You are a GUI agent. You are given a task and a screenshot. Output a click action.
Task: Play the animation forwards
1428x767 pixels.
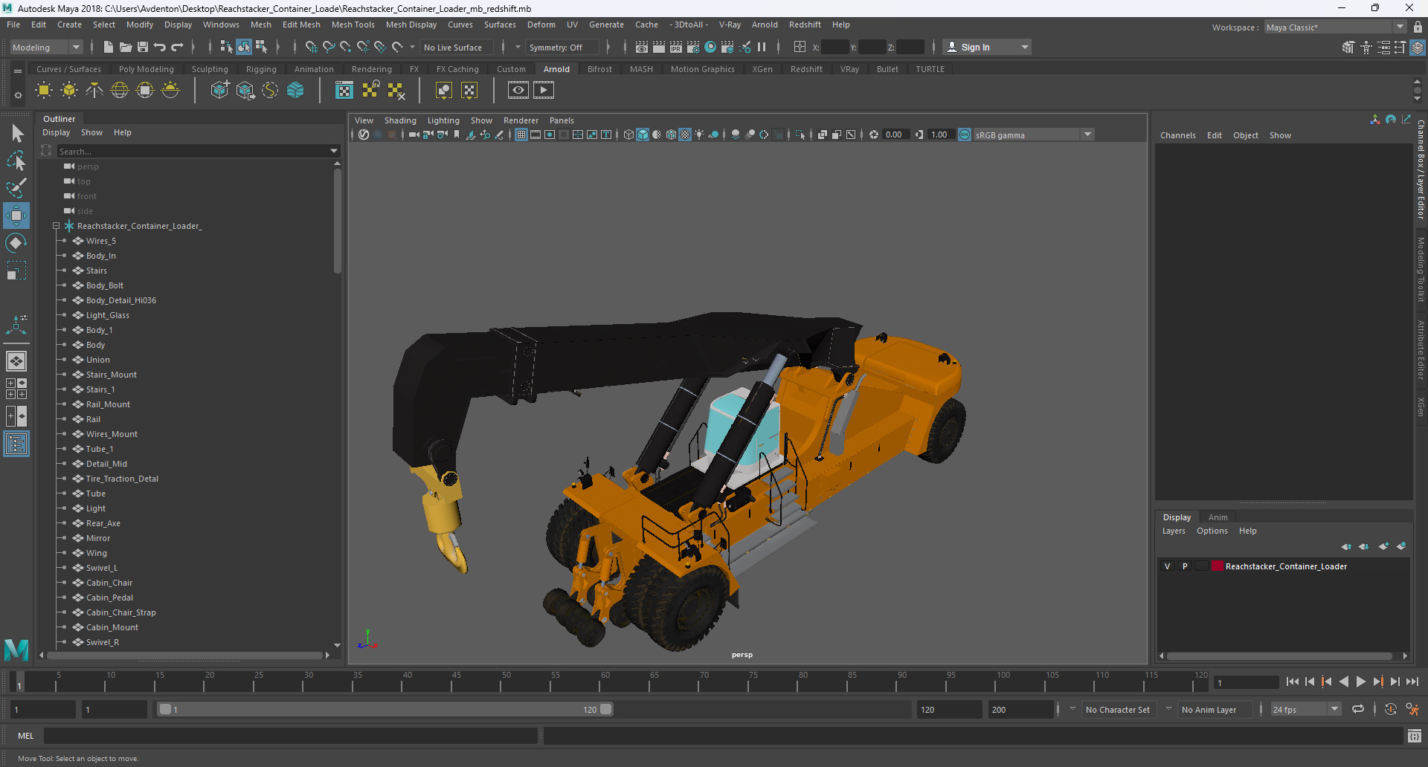click(1360, 682)
